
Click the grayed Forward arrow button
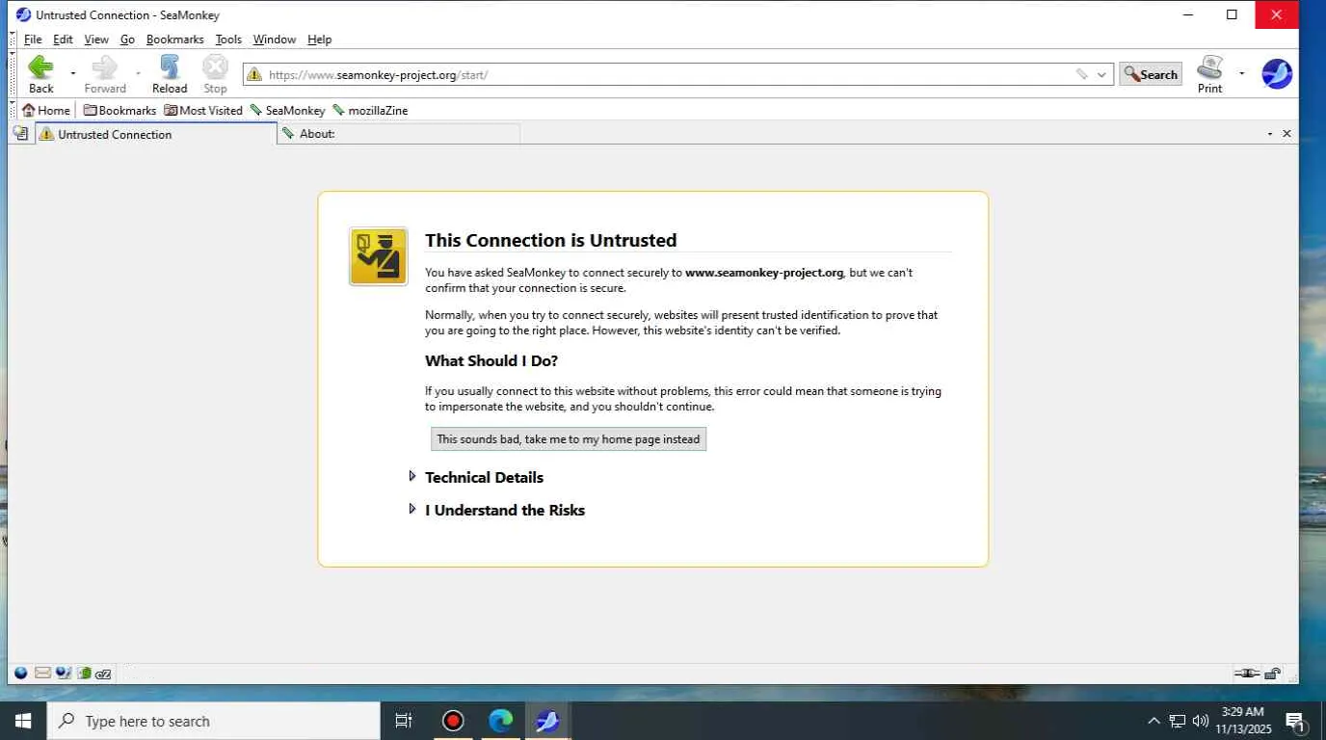click(x=105, y=73)
